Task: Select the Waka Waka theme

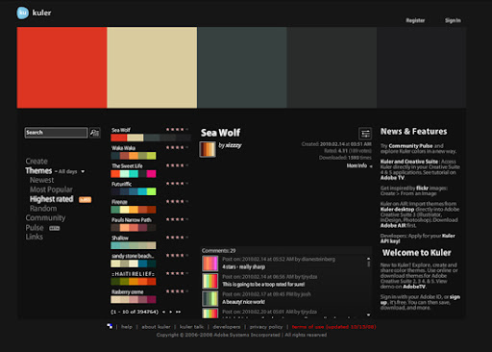Action: click(134, 152)
